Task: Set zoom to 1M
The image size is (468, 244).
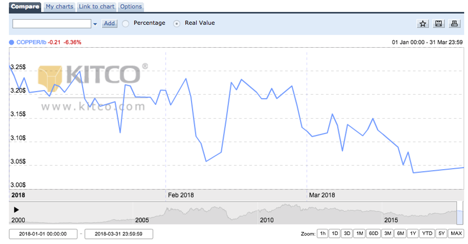Action: [x=359, y=234]
